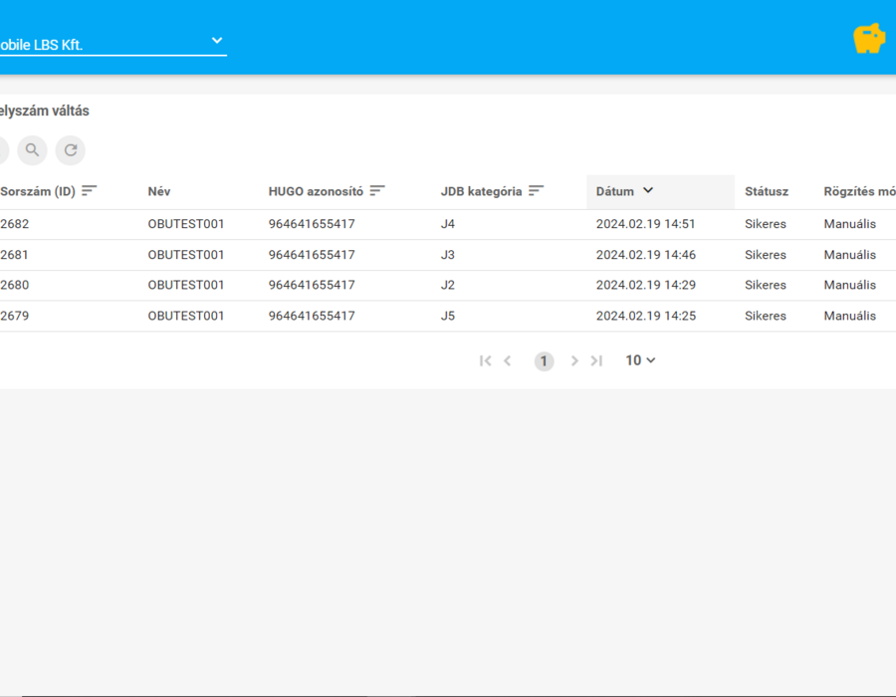The image size is (896, 697).
Task: Go to first page of table
Action: click(x=485, y=360)
